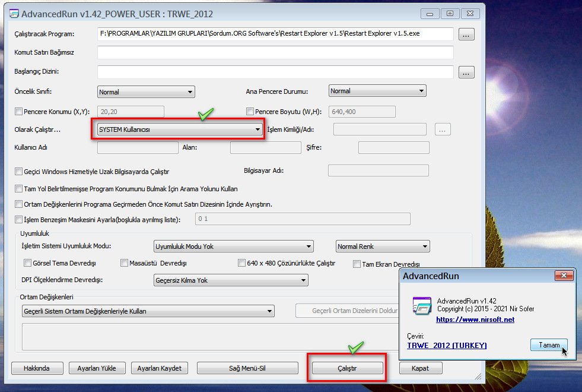Click the Başlangıç Dizini text field
The height and width of the screenshot is (392, 582).
point(275,72)
